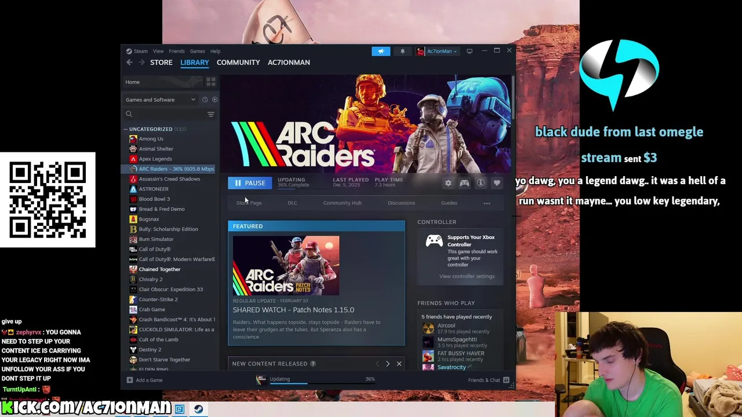This screenshot has height=417, width=742.
Task: Switch to the COMMUNITY tab
Action: coord(238,62)
